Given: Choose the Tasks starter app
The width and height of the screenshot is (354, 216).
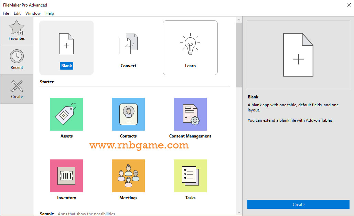Looking at the screenshot, I should pos(190,180).
